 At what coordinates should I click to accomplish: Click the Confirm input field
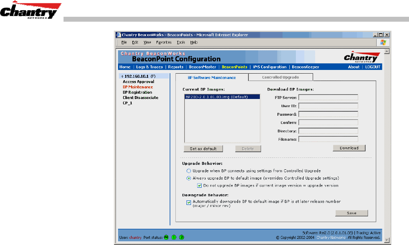pos(328,123)
